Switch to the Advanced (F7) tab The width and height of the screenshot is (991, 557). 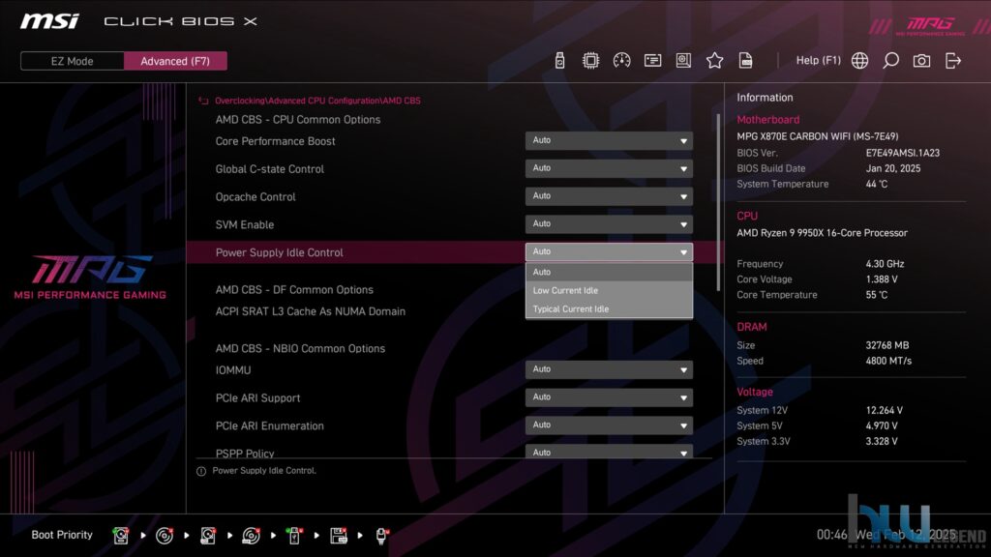tap(175, 61)
